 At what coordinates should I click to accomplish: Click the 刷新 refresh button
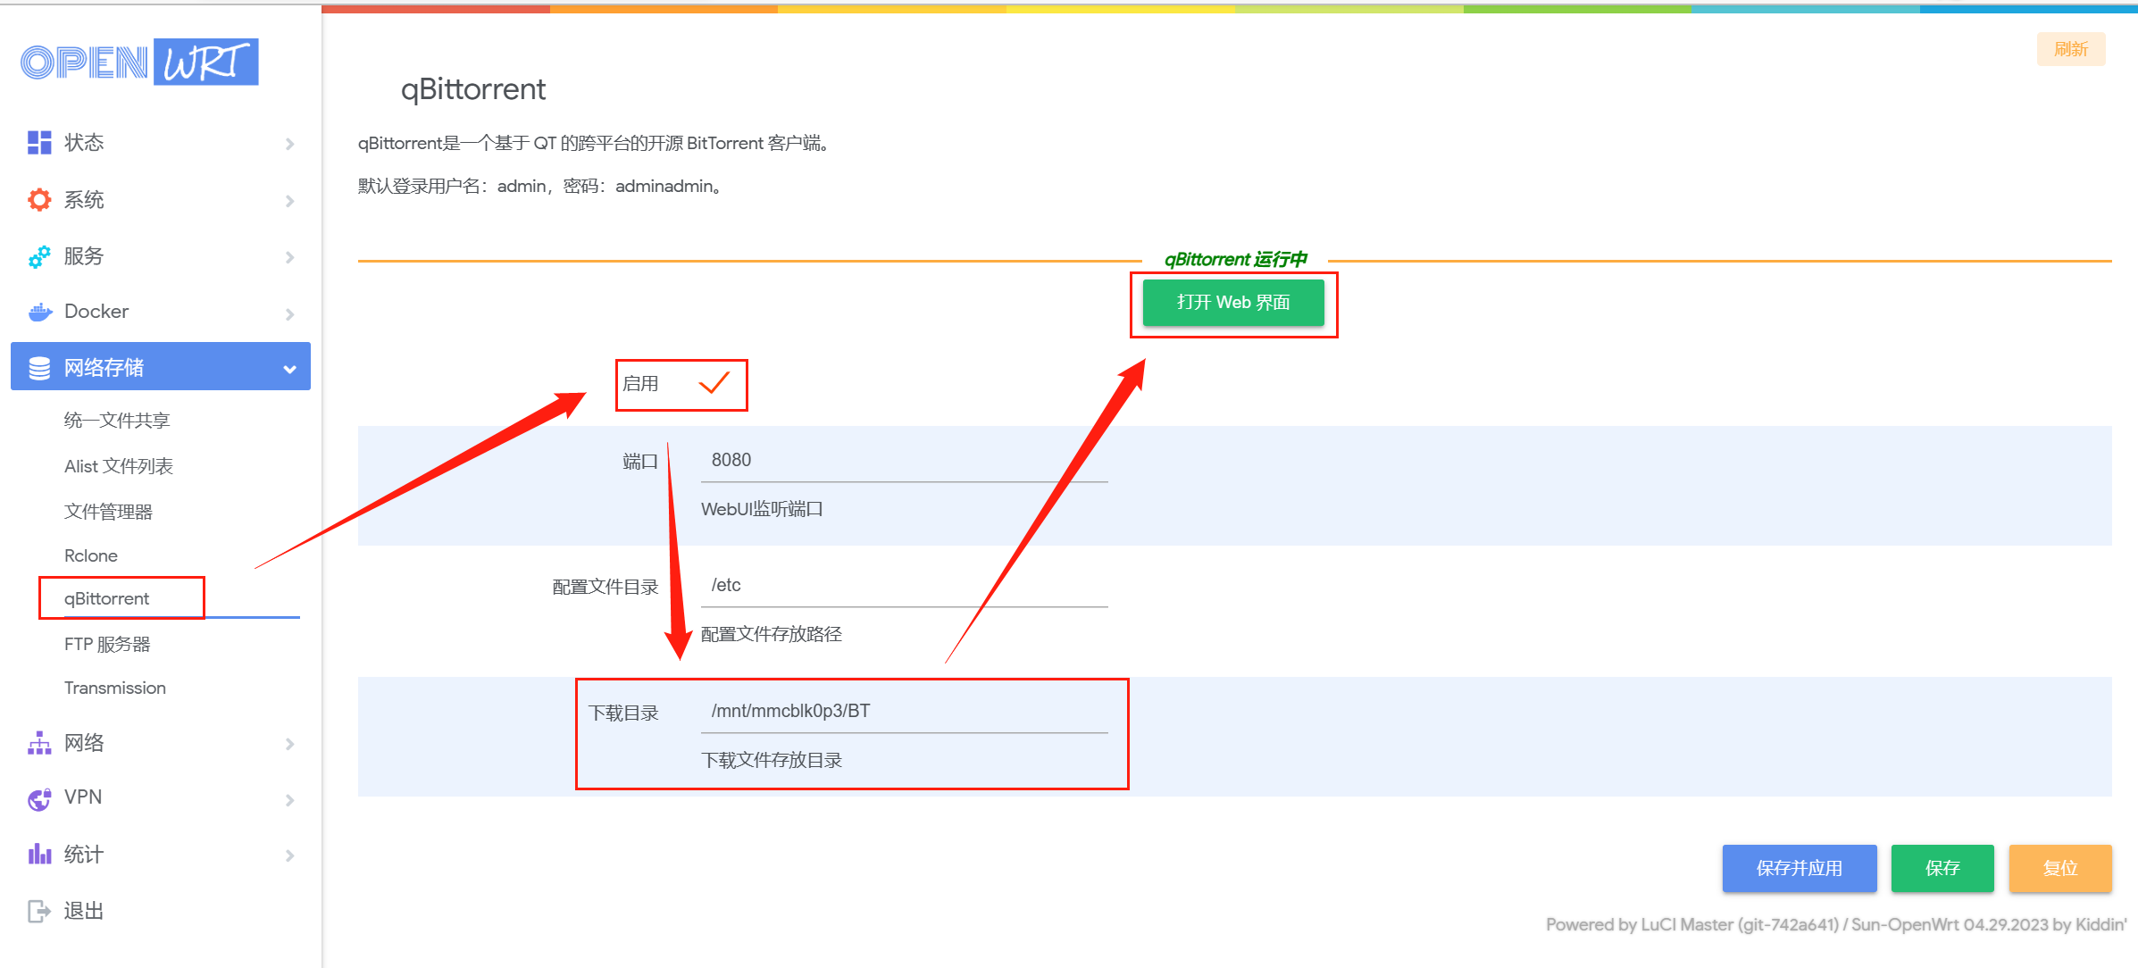[x=2070, y=49]
